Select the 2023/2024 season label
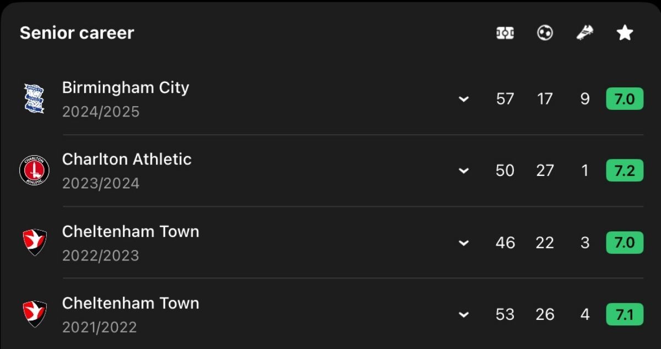The height and width of the screenshot is (349, 661). click(x=101, y=183)
